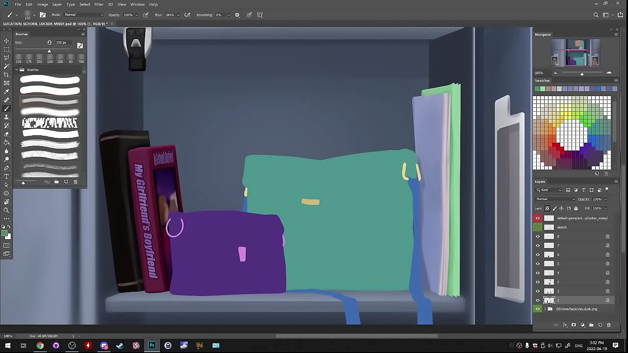Image resolution: width=628 pixels, height=353 pixels.
Task: Show the sketch layer visibility
Action: pos(538,227)
